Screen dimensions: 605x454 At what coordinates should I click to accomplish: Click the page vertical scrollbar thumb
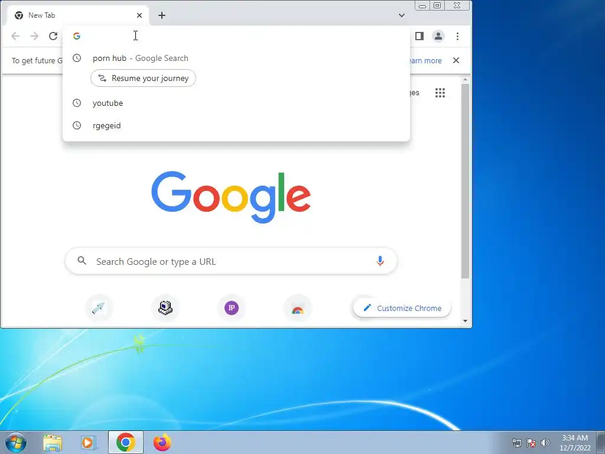click(x=466, y=181)
